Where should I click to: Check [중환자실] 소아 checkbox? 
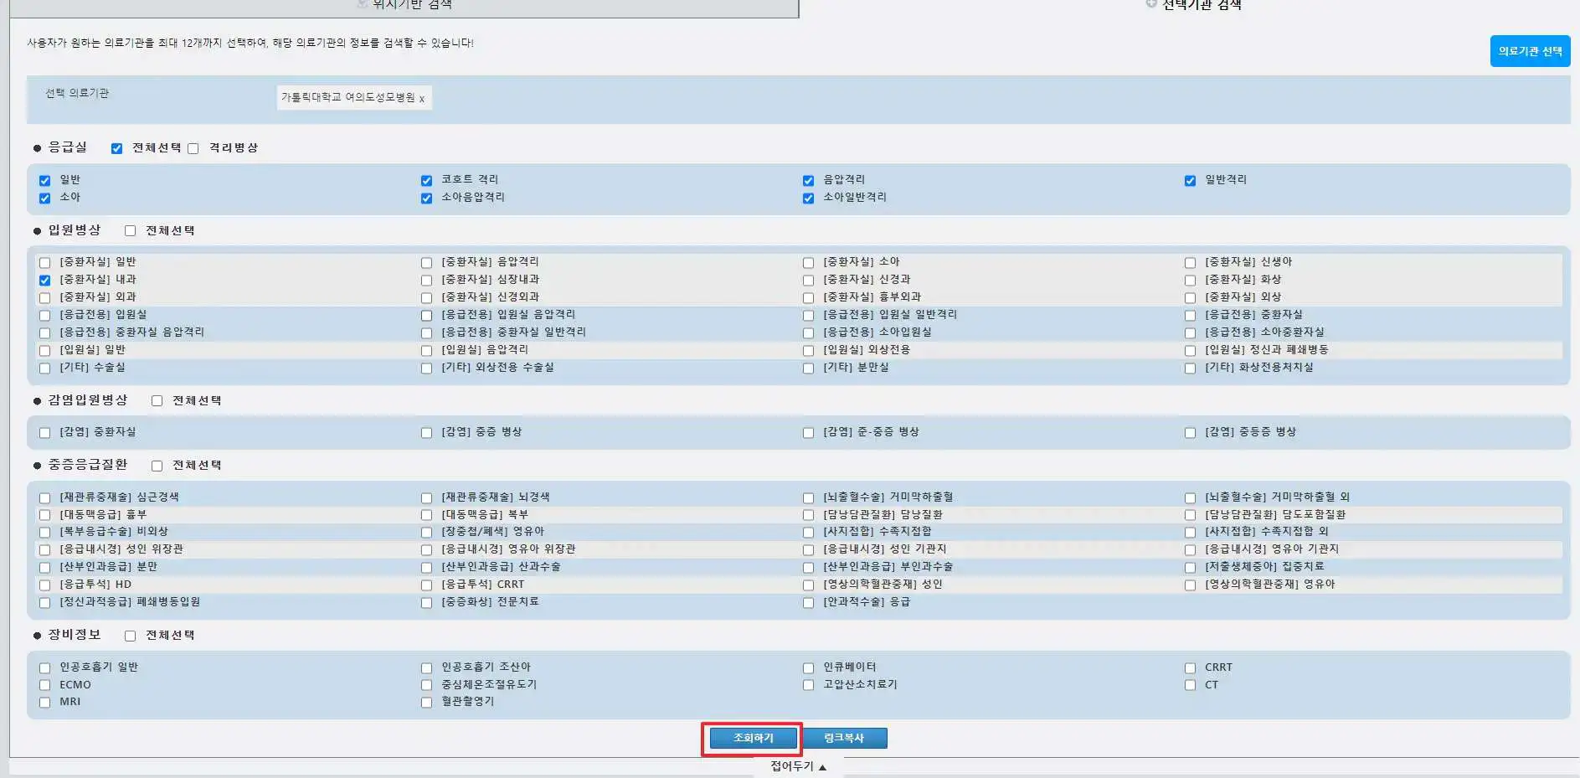808,262
